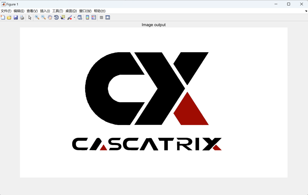
Task: Insert a colorbar via toolbar icon
Action: 88,17
